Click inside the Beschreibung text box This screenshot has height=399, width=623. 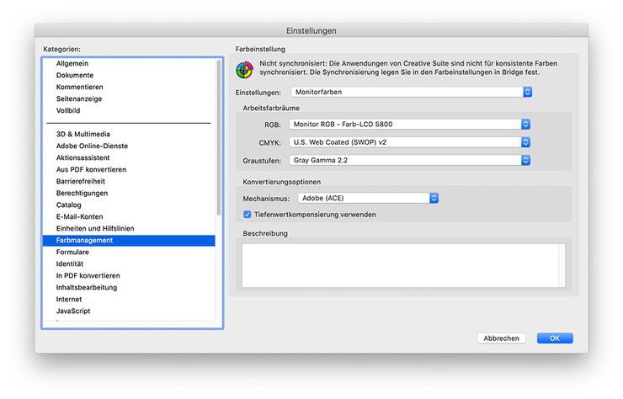tap(400, 265)
